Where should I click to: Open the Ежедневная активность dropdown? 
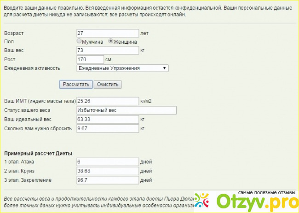tap(122, 68)
